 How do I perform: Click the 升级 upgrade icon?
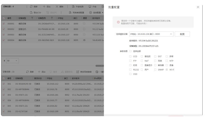(x=90, y=7)
